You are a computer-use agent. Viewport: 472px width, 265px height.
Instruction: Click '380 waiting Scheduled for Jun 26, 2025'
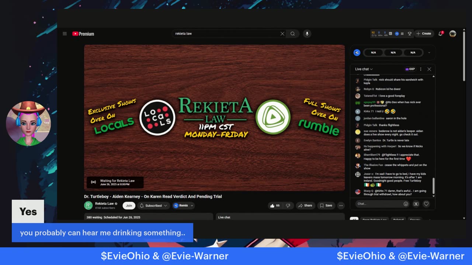pos(113,217)
